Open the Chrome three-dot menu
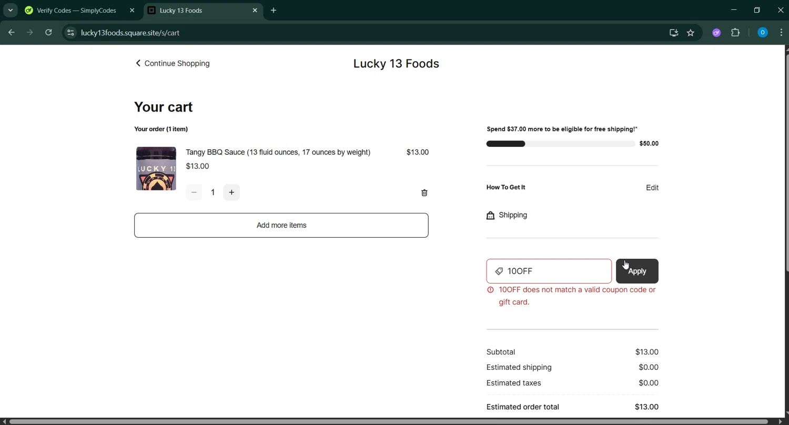This screenshot has height=425, width=789. (x=781, y=33)
